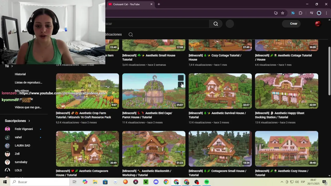Open the blue extension icon in toolbar
This screenshot has height=186, width=331.
(x=293, y=13)
